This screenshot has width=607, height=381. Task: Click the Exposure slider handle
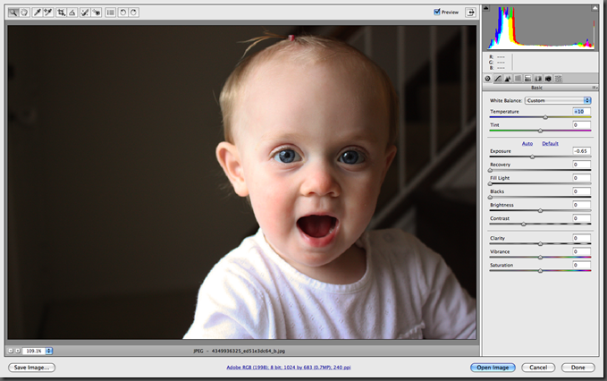[533, 157]
